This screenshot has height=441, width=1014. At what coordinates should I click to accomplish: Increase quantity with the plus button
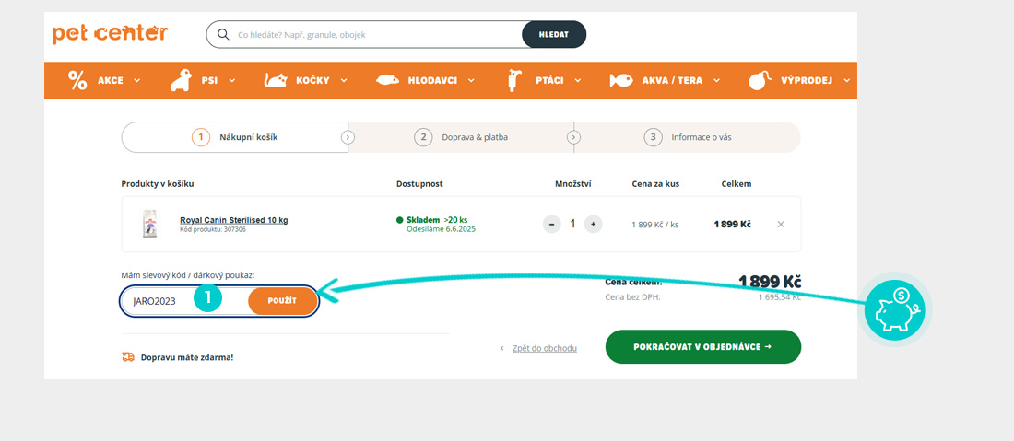tap(593, 224)
